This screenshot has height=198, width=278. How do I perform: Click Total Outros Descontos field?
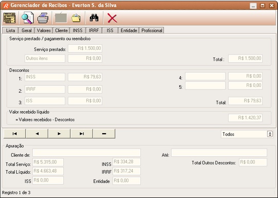253,162
